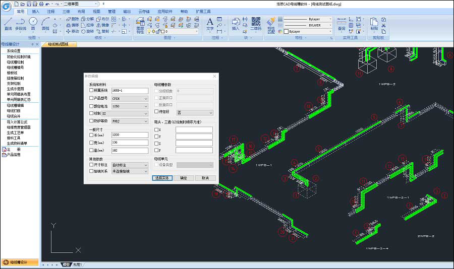Switch to the 插入 ribbon tab
The width and height of the screenshot is (454, 269).
pos(35,11)
